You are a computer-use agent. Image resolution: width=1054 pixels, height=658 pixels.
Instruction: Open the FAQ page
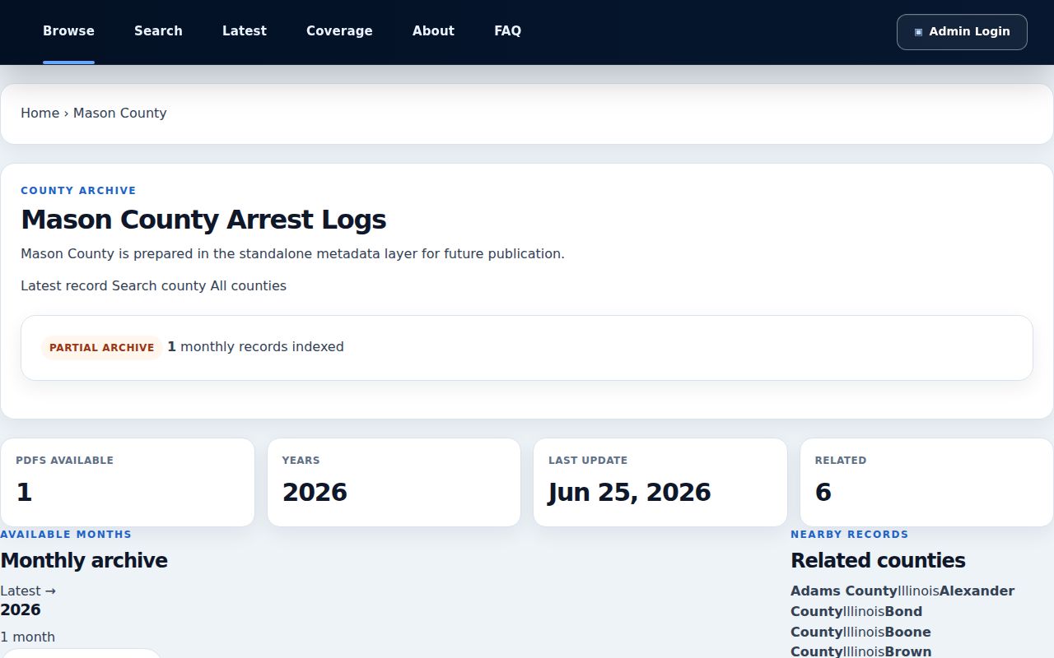point(507,31)
